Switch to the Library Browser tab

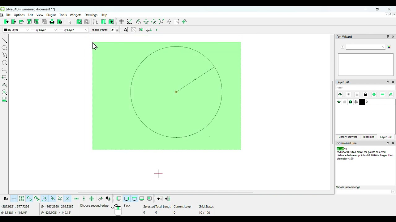pyautogui.click(x=348, y=137)
